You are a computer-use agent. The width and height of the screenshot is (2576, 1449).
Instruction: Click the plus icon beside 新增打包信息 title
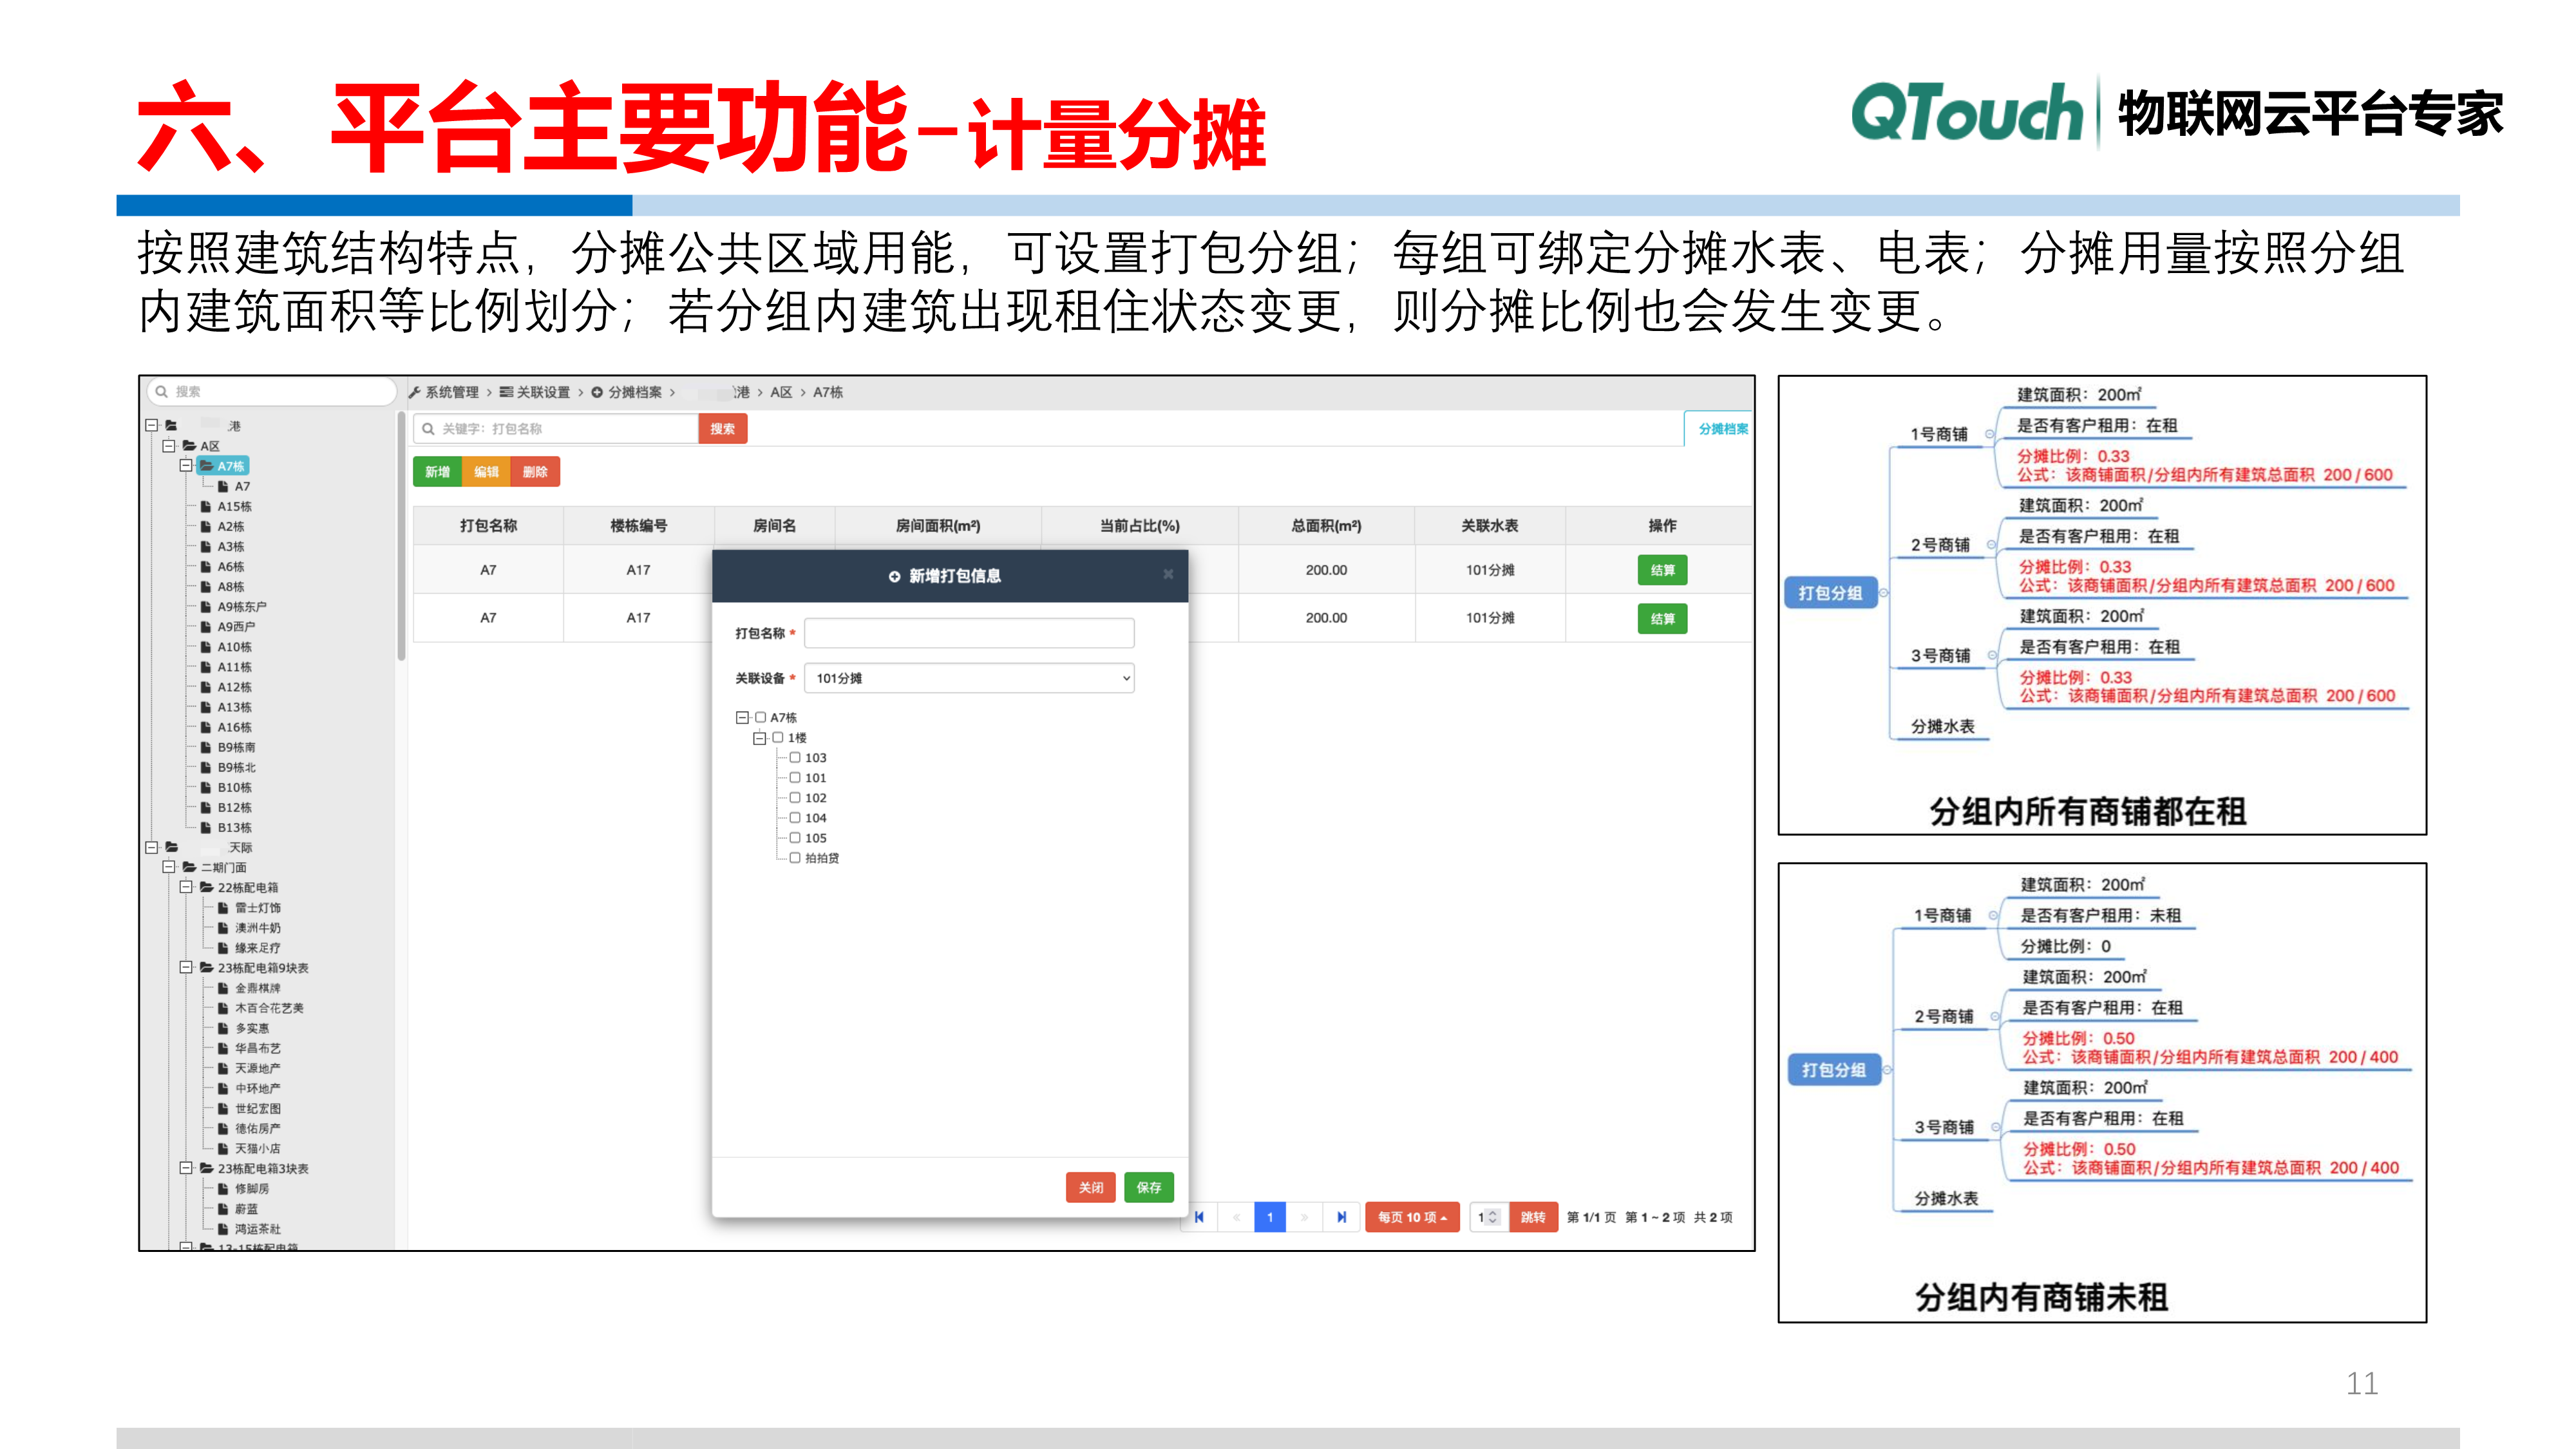895,576
